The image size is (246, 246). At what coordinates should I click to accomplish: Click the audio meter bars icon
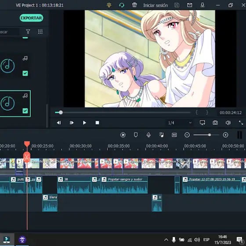point(239,135)
